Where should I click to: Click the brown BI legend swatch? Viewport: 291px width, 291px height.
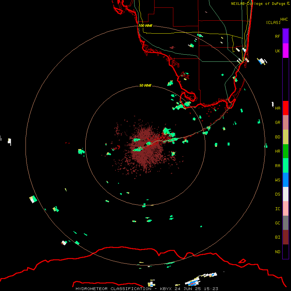click(x=286, y=237)
